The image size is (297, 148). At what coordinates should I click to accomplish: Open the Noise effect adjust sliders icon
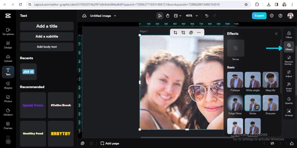(x=257, y=107)
